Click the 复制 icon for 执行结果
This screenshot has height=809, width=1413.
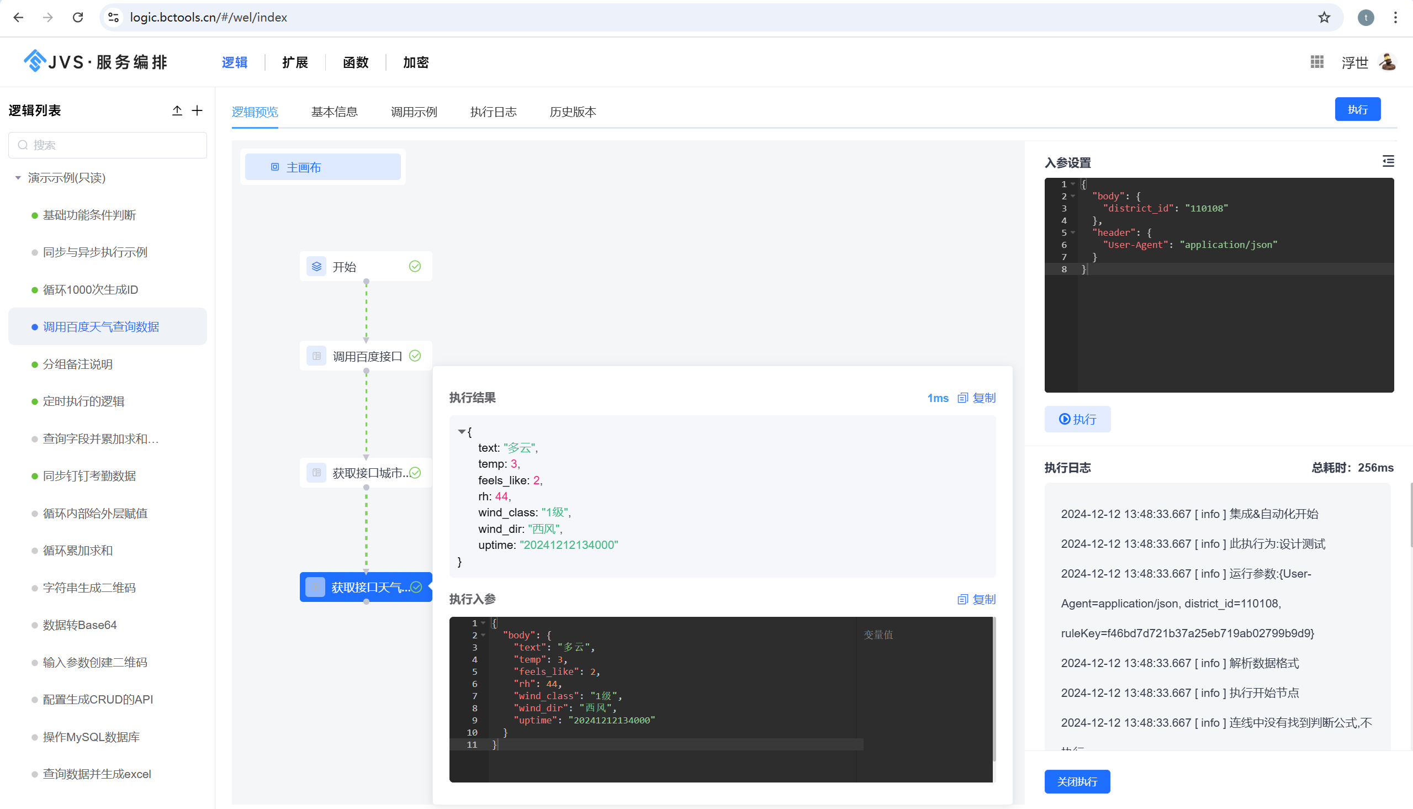coord(962,398)
